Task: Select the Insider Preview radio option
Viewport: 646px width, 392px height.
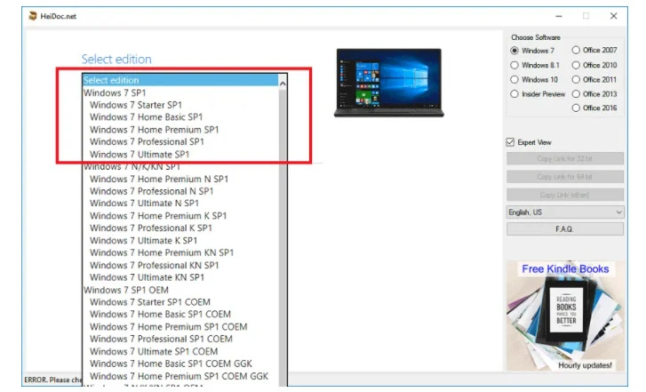Action: point(514,93)
